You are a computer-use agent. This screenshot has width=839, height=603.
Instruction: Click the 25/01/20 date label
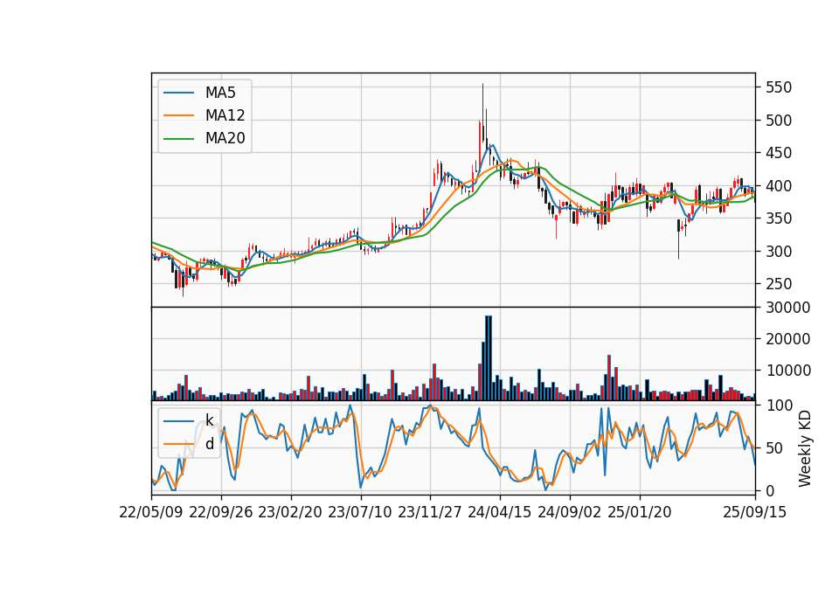(640, 512)
